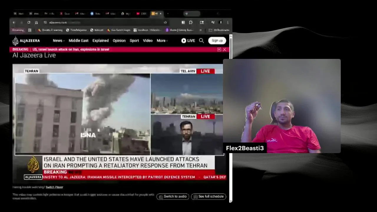Click the Switch to audio button
Screen dimensions: 377x212
pos(173,196)
